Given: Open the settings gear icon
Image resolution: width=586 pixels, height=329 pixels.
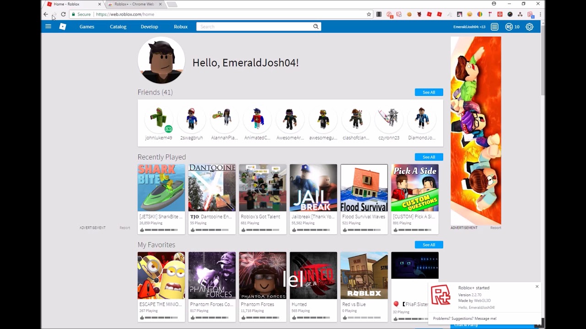Looking at the screenshot, I should point(530,27).
